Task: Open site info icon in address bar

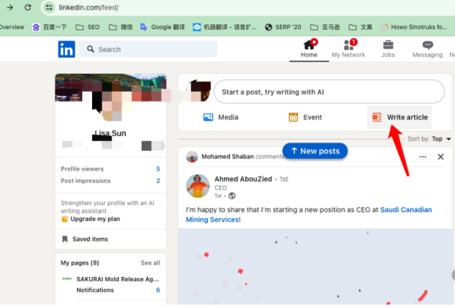Action: (x=49, y=8)
